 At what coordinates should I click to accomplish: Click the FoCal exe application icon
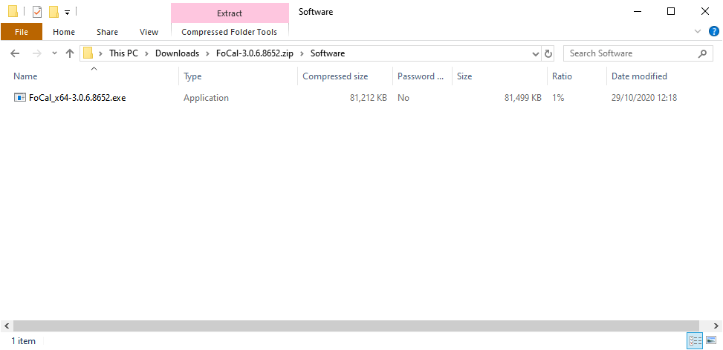point(20,97)
